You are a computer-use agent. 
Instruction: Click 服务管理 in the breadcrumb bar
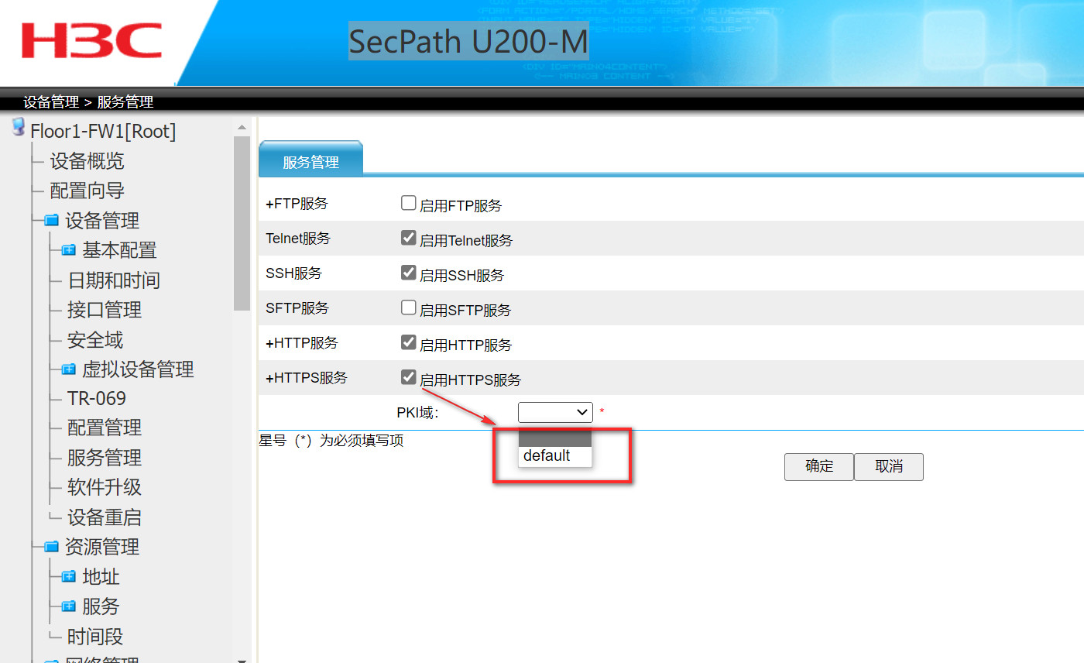click(125, 102)
